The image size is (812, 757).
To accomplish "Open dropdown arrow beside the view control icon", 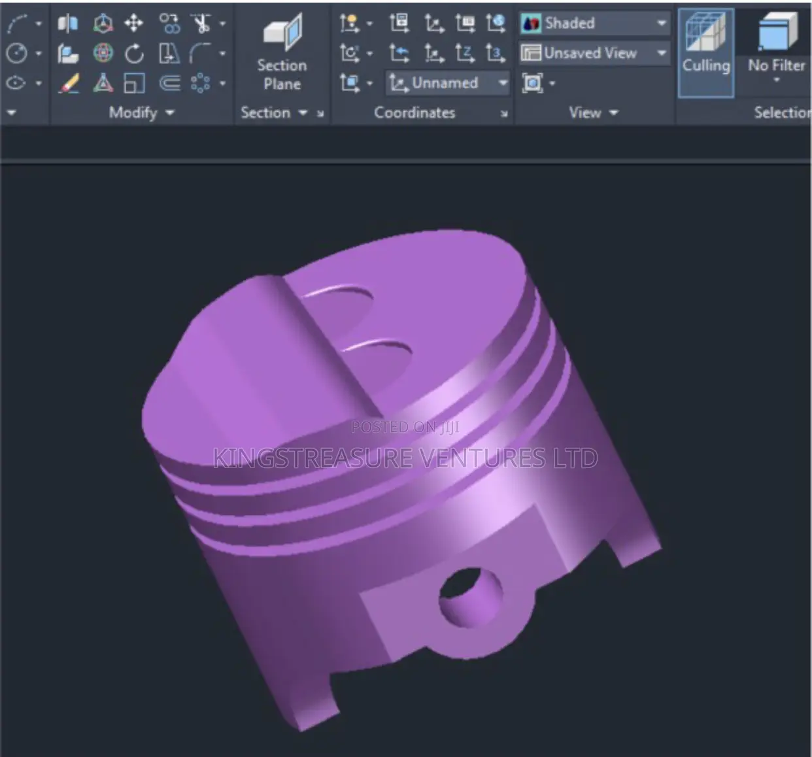I will point(552,83).
